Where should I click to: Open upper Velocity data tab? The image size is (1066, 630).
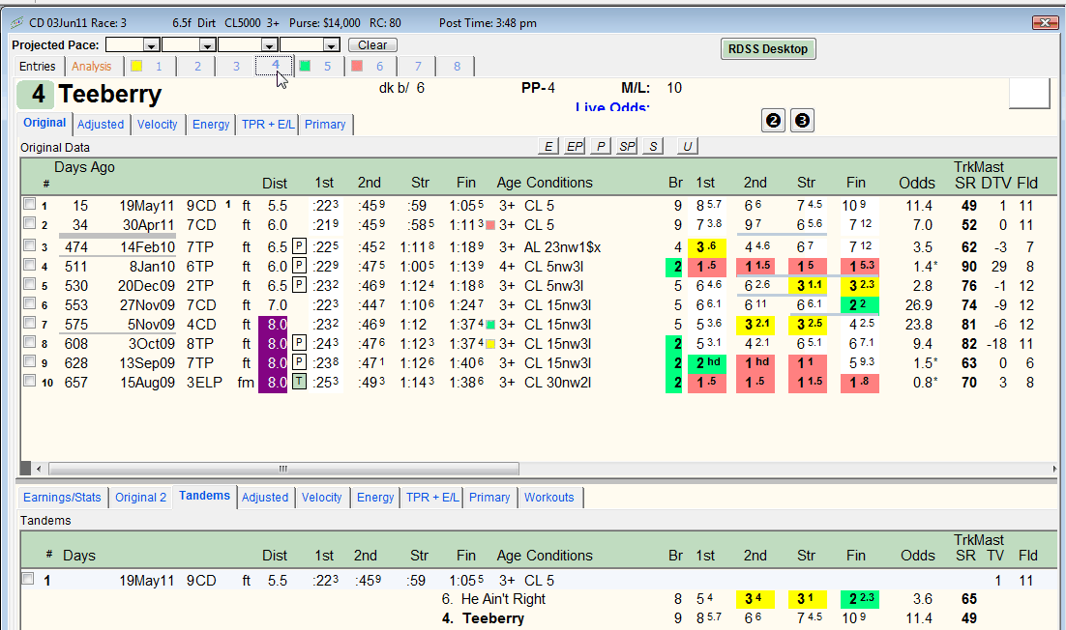pos(157,125)
